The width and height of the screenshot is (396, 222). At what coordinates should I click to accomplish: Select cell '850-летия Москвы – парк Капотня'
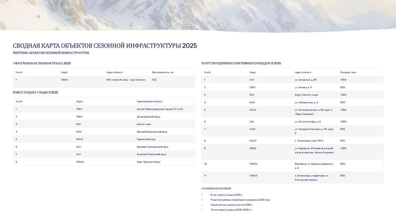[x=126, y=80]
